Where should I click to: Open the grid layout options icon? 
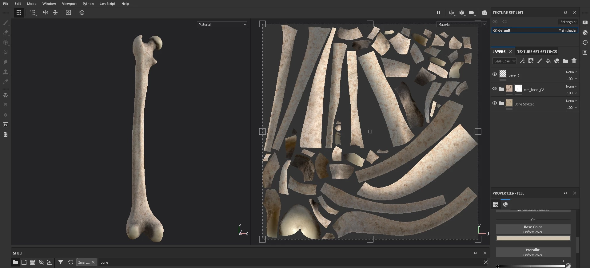[x=32, y=13]
